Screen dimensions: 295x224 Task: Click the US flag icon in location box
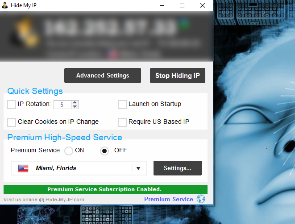[x=23, y=168]
